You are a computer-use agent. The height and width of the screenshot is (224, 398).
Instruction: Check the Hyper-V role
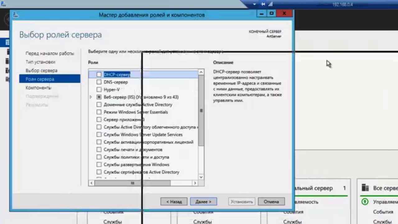click(99, 90)
